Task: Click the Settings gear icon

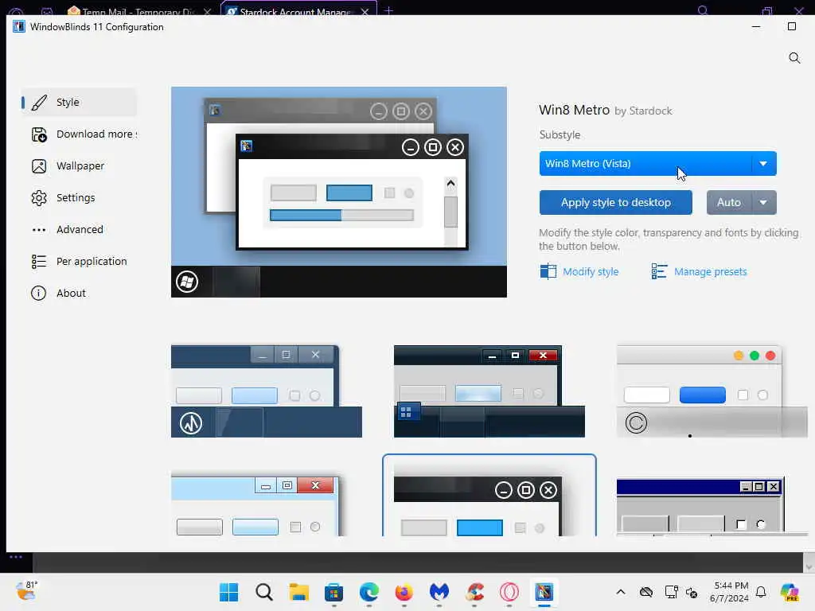Action: tap(39, 198)
